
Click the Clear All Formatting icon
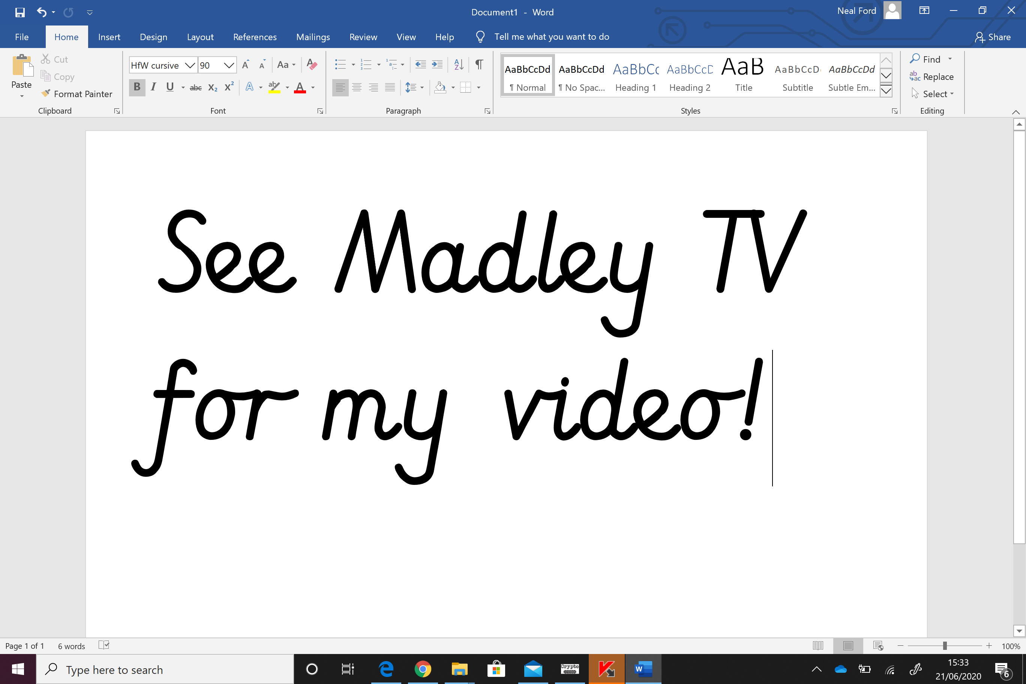pyautogui.click(x=312, y=64)
